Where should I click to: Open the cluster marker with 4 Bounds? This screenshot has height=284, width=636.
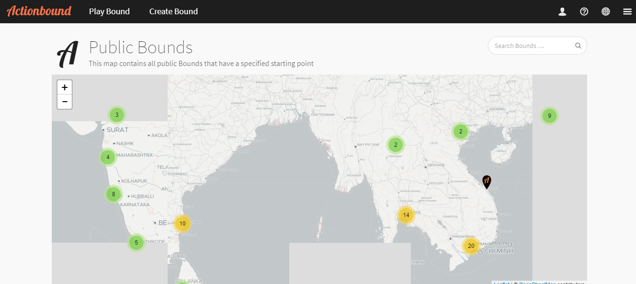click(108, 157)
